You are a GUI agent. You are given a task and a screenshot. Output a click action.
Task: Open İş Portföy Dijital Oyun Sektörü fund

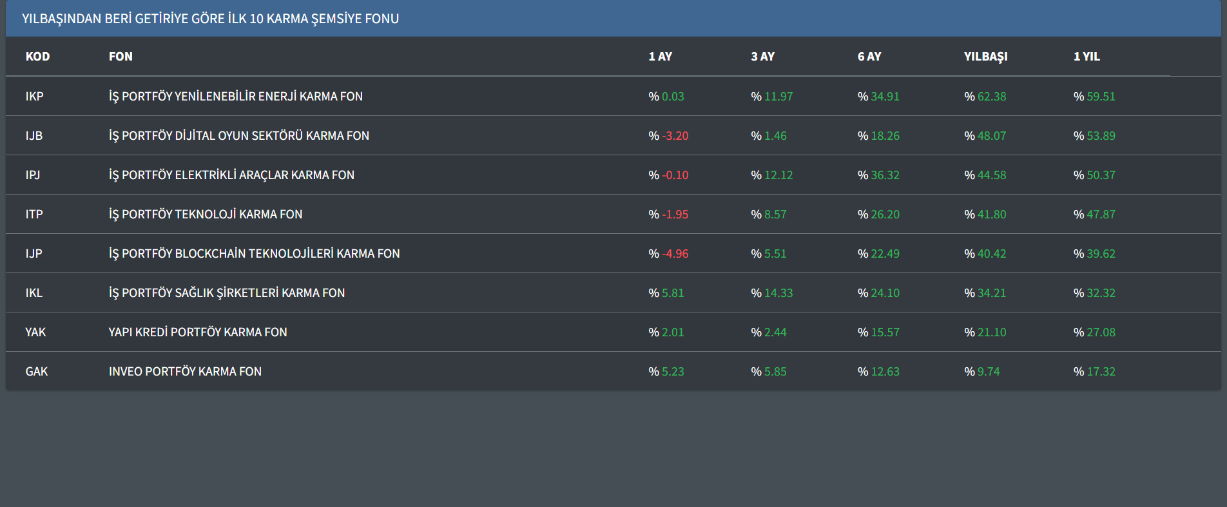pos(238,136)
